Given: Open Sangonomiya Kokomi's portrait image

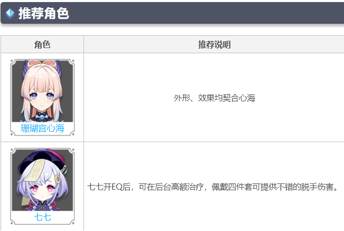Looking at the screenshot, I should (x=42, y=91).
